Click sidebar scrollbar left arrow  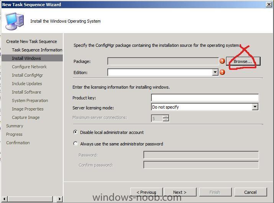point(4,199)
